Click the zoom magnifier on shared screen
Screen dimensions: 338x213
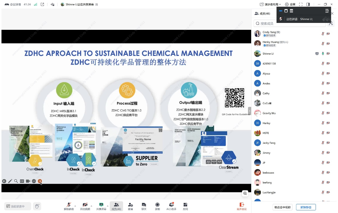click(x=245, y=194)
